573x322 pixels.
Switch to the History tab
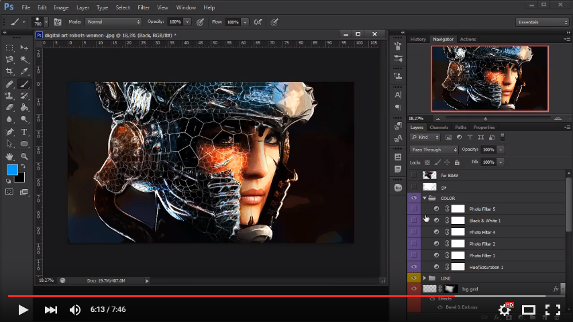tap(418, 39)
